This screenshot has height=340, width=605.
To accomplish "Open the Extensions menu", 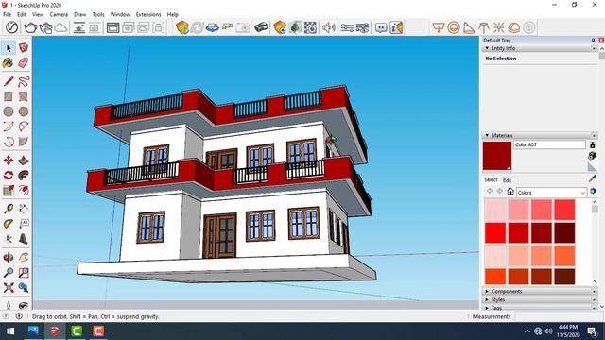I will (148, 15).
